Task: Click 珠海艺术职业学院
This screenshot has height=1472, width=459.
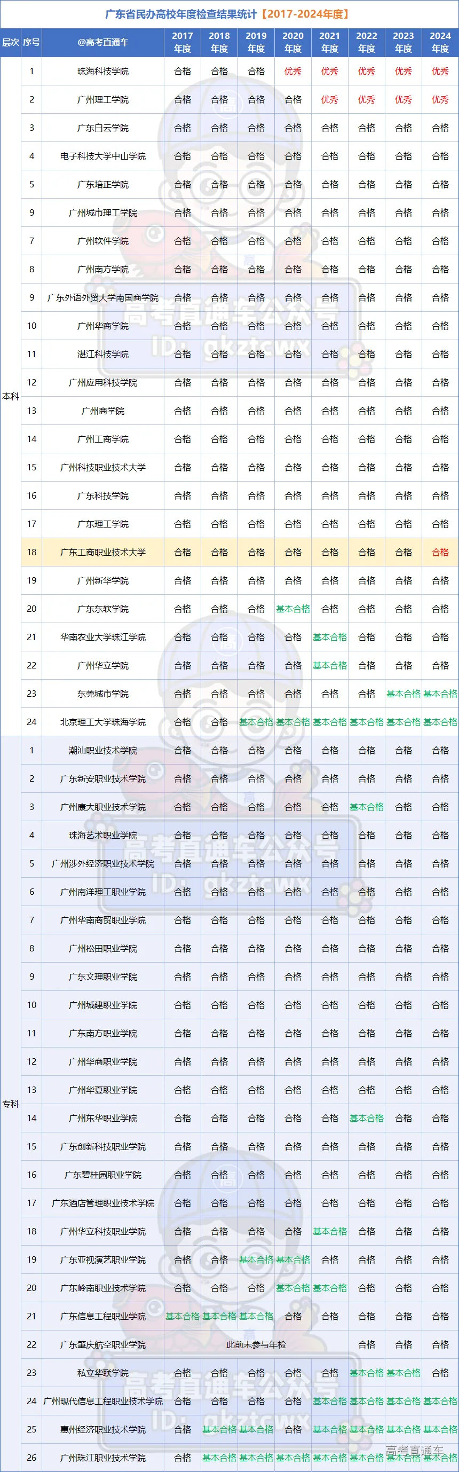Action: 103,835
